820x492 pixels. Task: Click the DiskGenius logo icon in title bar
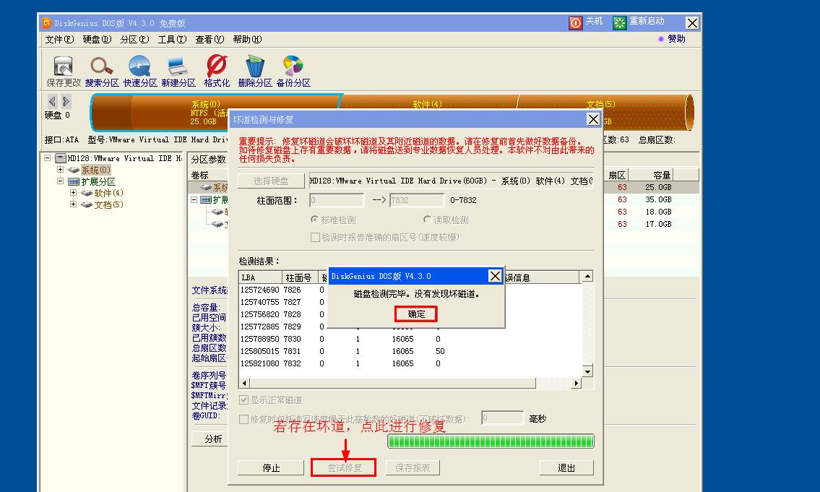(x=46, y=23)
